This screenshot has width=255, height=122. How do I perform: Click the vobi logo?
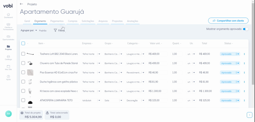8,6
